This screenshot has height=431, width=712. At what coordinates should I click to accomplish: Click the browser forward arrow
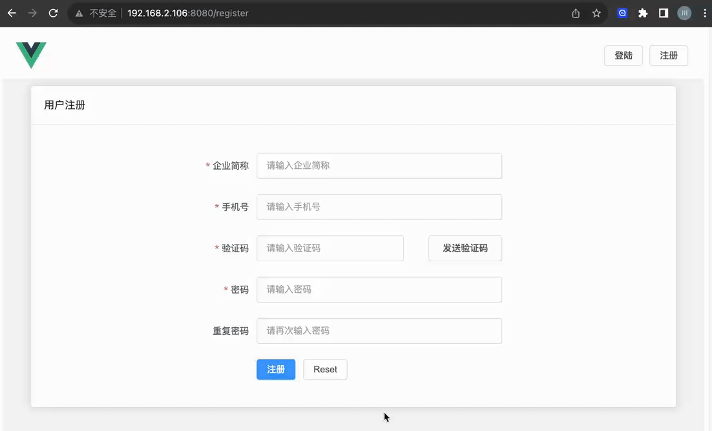point(32,13)
